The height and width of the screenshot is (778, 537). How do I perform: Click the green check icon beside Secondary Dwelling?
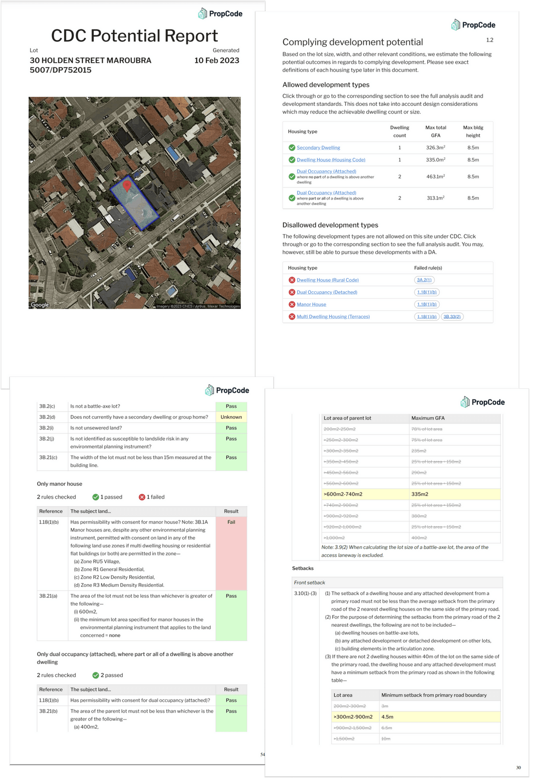292,148
